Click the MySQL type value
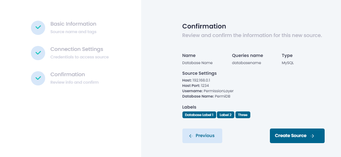Screen dimensions: 341x157 click(288, 63)
